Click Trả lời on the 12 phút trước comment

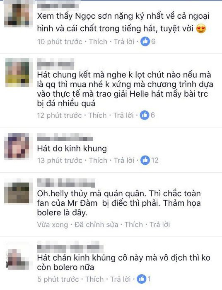(x=123, y=115)
